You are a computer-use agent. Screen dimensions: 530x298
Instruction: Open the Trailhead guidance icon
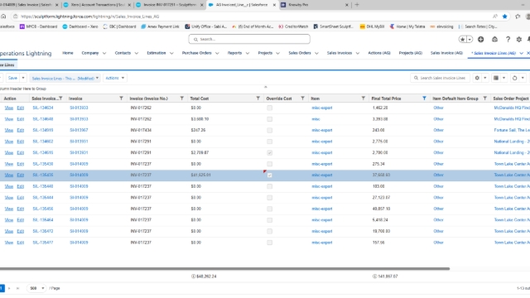pos(494,39)
